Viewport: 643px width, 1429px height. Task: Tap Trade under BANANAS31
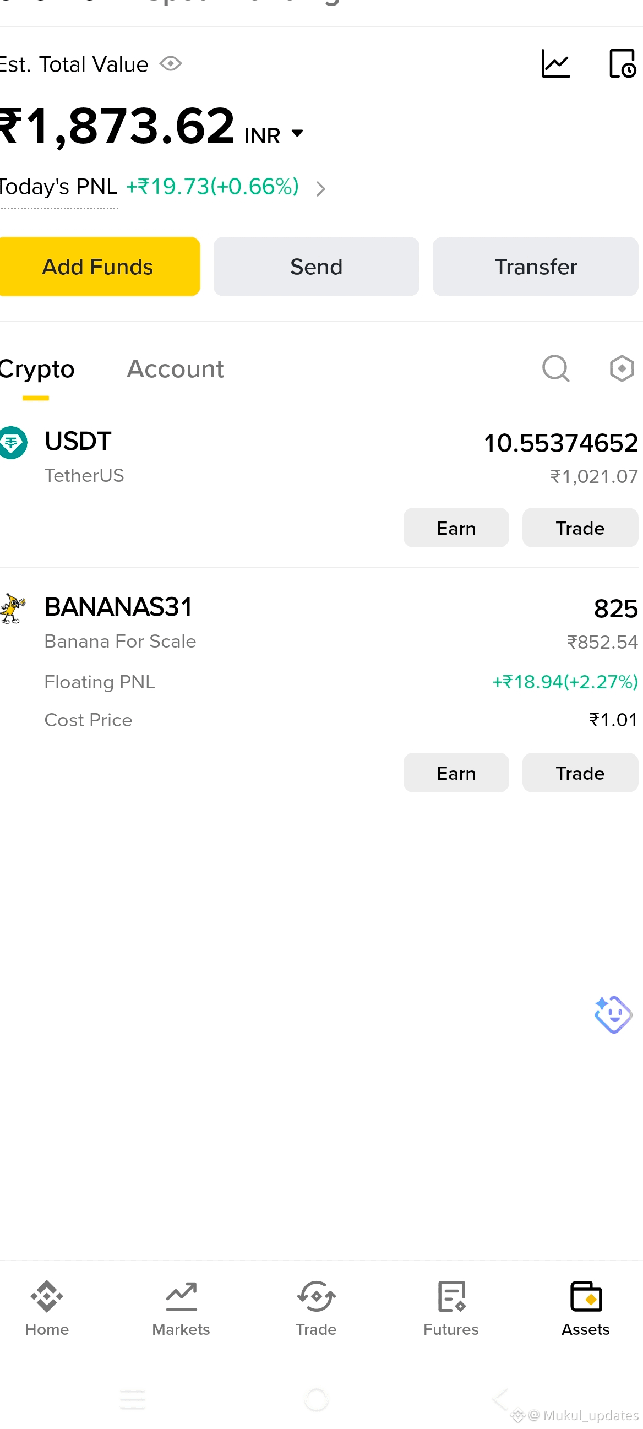[x=580, y=772]
